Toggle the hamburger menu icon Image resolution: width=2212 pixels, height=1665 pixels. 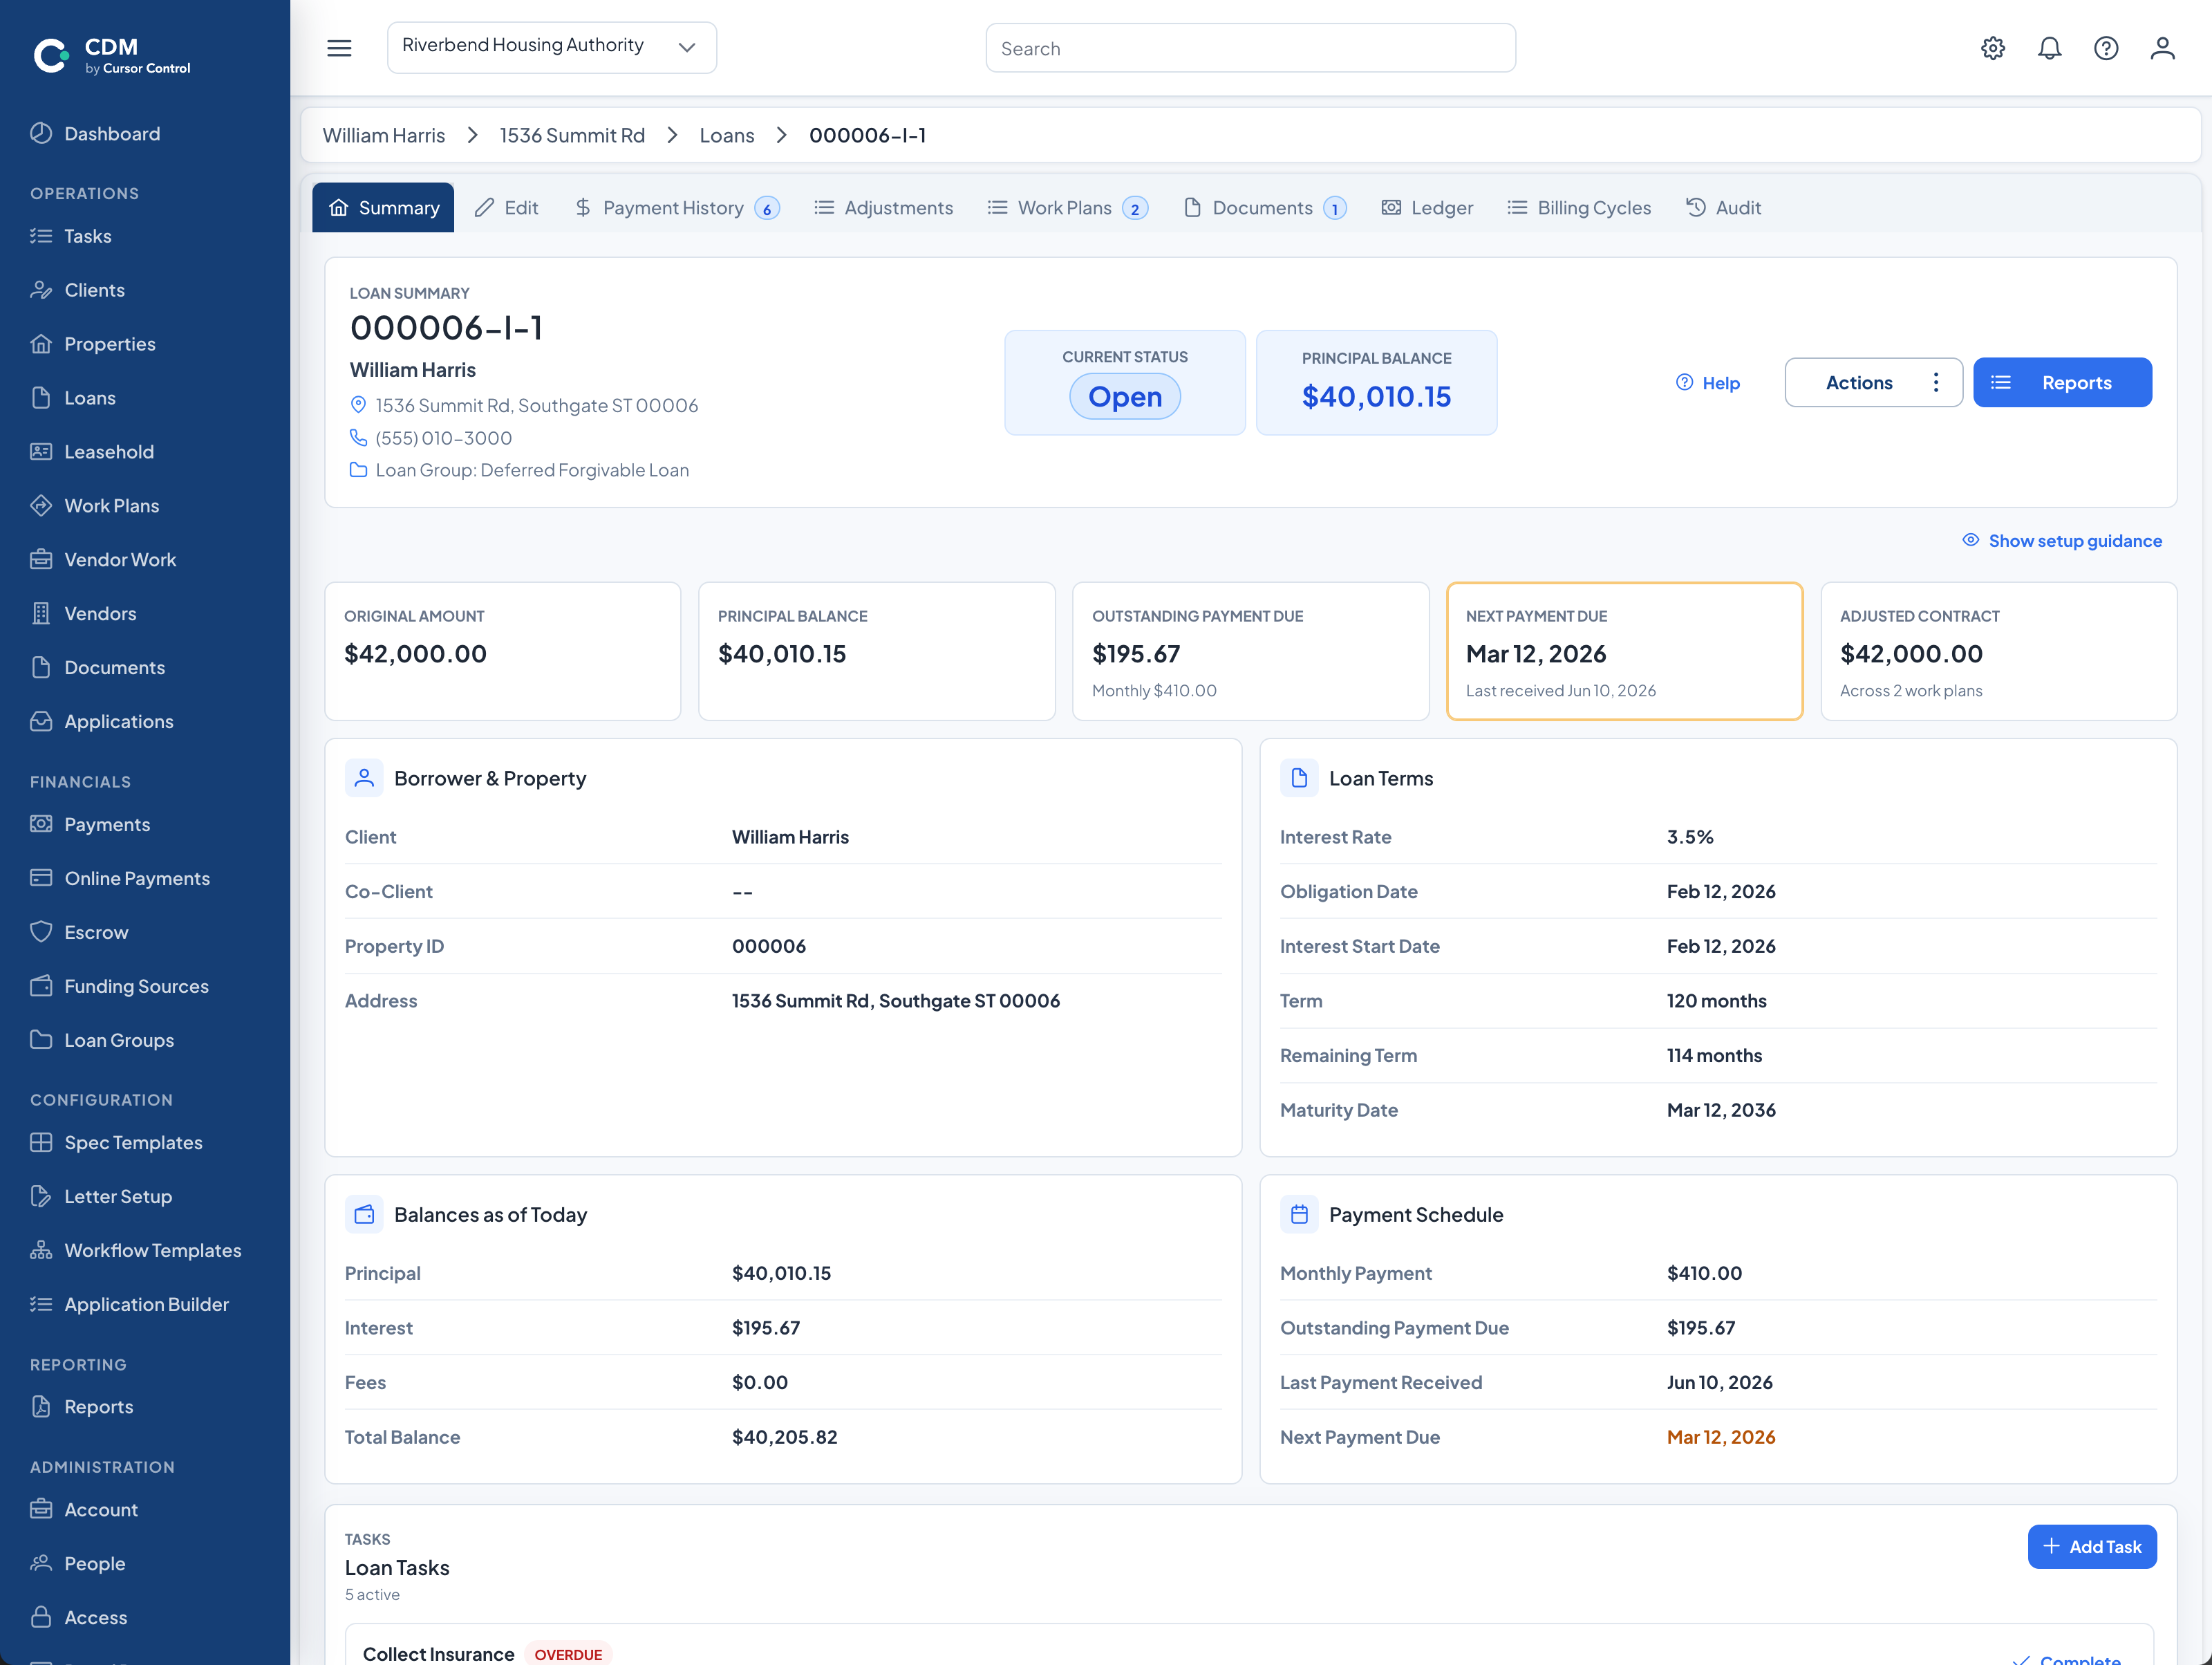coord(339,48)
